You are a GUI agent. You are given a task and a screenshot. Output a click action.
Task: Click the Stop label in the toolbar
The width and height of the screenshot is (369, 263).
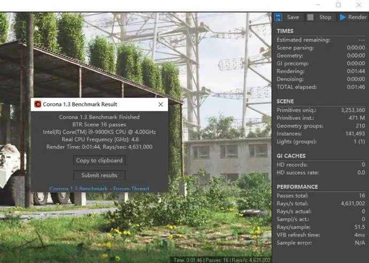[325, 17]
